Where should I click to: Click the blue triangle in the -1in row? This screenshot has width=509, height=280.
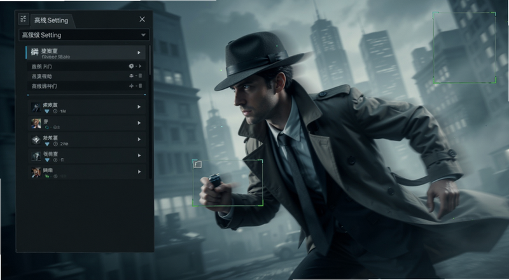tap(47, 111)
